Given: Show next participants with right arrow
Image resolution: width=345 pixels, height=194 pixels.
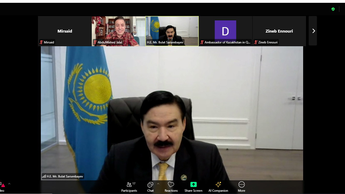Looking at the screenshot, I should pyautogui.click(x=313, y=31).
